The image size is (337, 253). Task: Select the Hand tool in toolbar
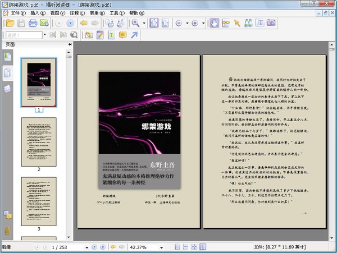pos(215,23)
